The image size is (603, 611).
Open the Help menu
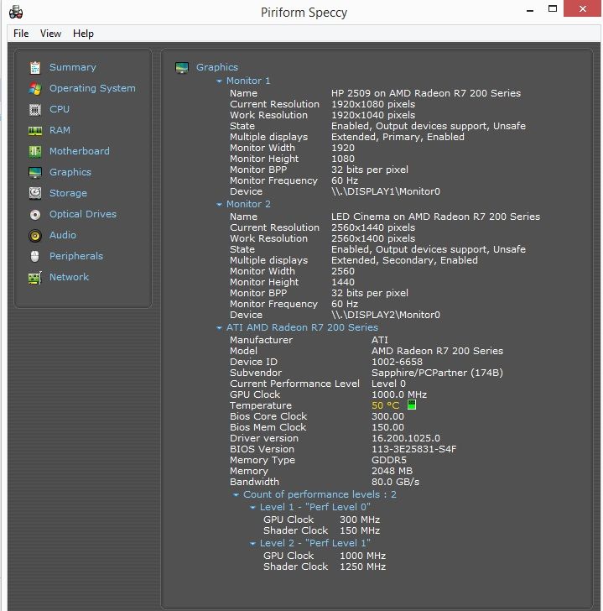(83, 34)
